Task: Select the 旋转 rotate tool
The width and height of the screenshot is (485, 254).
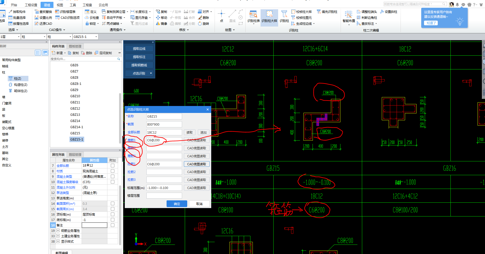Action: pos(204,23)
